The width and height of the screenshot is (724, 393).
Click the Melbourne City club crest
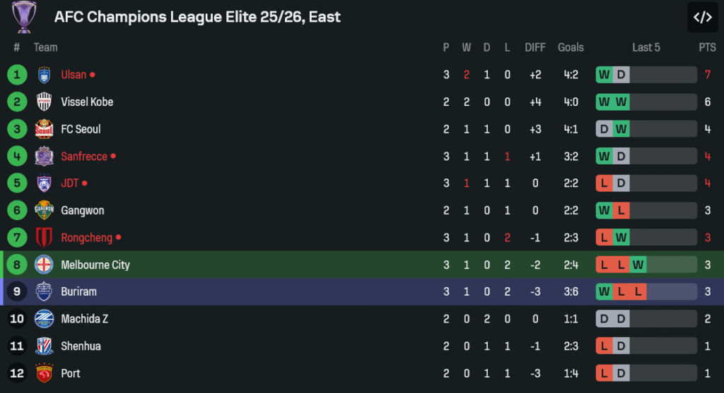coord(44,265)
